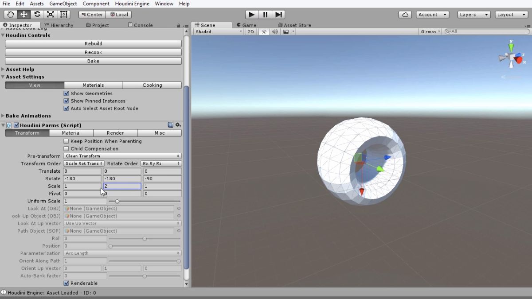The width and height of the screenshot is (532, 299).
Task: Open the Asset Store tab
Action: [294, 25]
